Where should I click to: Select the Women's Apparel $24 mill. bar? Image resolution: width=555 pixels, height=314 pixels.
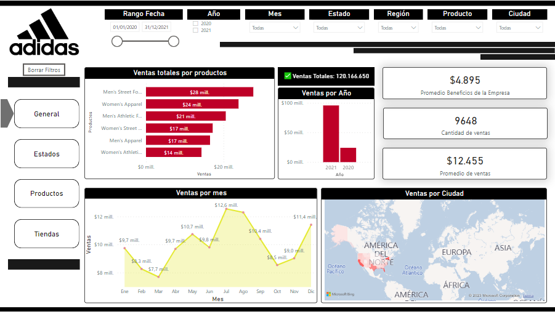coord(192,104)
